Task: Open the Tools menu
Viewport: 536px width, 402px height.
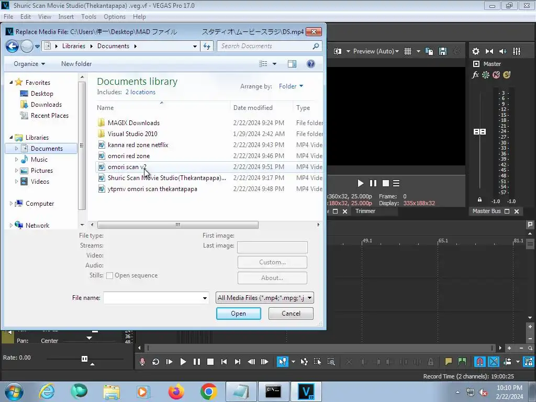Action: click(88, 16)
